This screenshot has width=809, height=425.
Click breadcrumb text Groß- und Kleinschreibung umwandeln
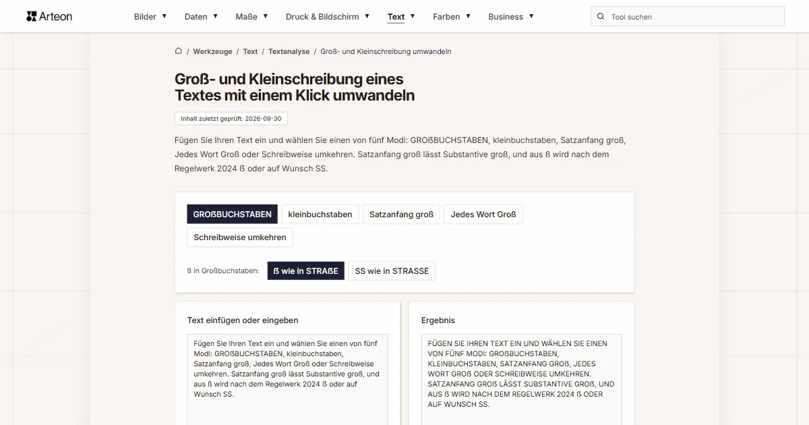[386, 51]
